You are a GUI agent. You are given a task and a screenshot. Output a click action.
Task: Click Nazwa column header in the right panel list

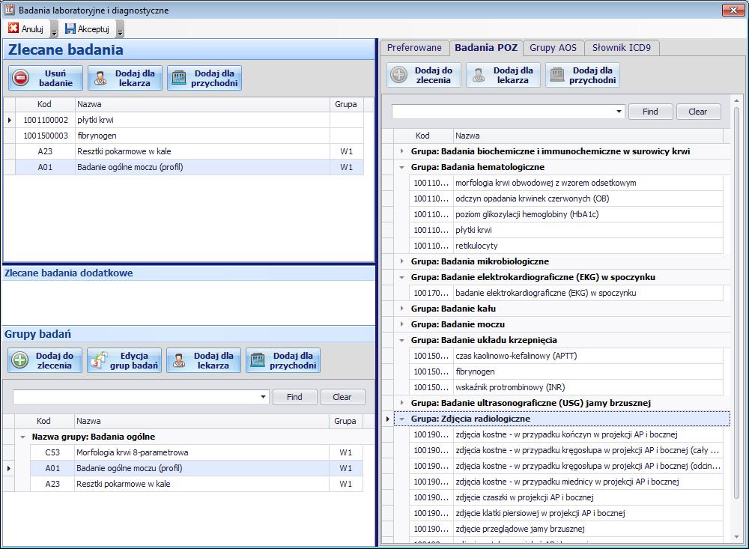coord(588,136)
